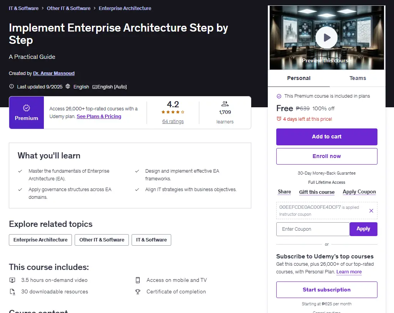The width and height of the screenshot is (394, 313).
Task: Remove the applied instructor coupon
Action: click(371, 211)
